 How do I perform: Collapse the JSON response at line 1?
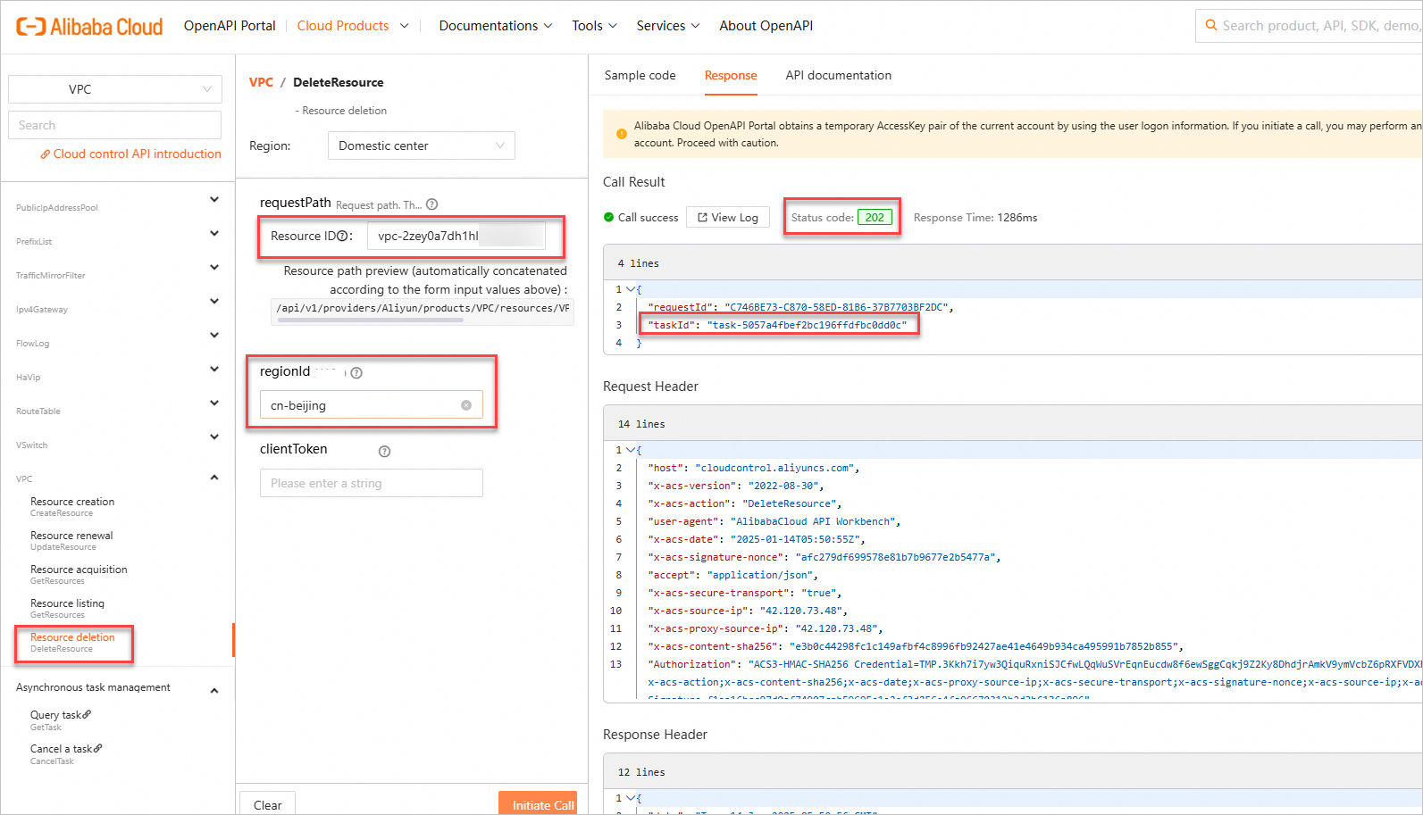pos(631,289)
